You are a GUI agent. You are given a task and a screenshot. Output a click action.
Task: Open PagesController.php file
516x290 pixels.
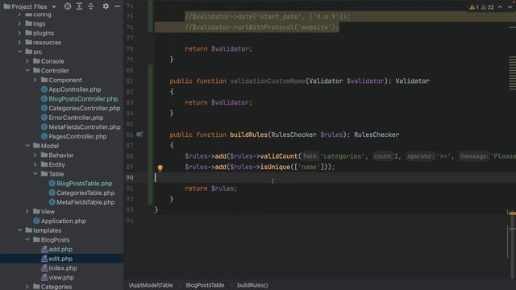pos(77,136)
